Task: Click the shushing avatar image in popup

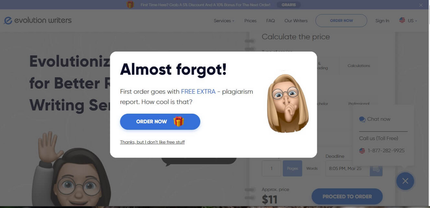Action: click(x=288, y=104)
